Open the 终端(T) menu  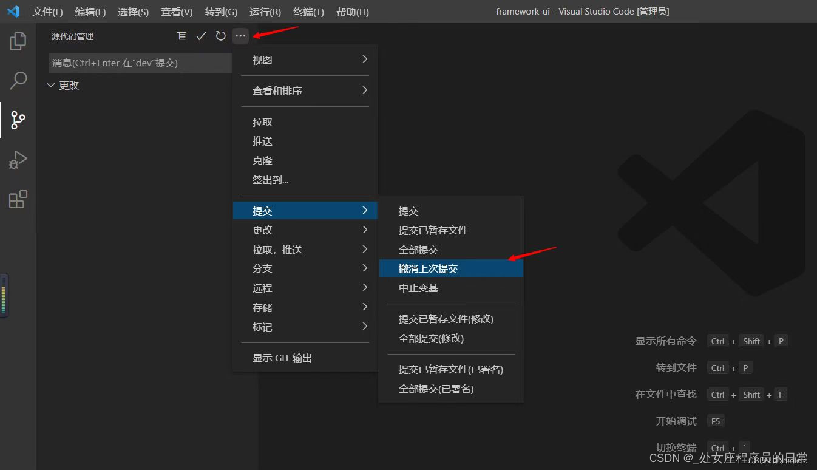click(x=308, y=12)
